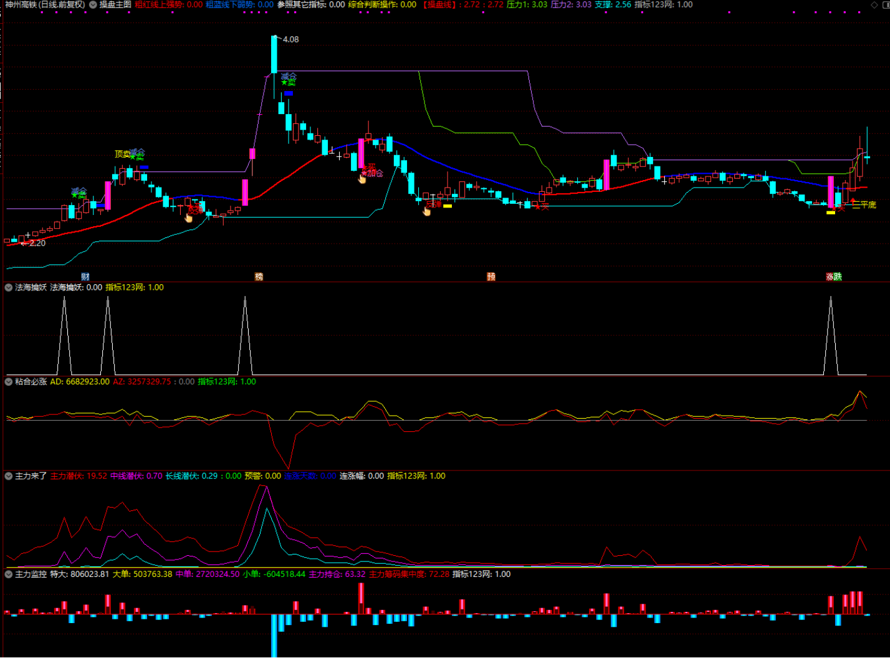Viewport: 890px width, 658px height.
Task: Open the 主力来了 panel dropdown arrow
Action: click(x=9, y=475)
